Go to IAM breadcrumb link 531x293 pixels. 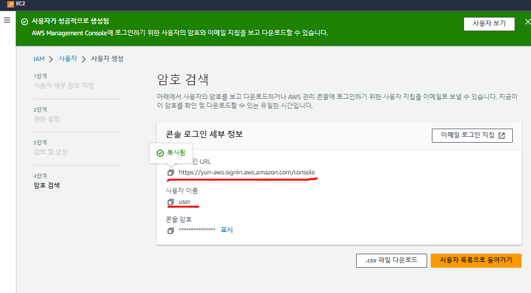(x=39, y=59)
